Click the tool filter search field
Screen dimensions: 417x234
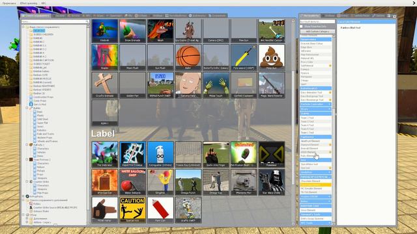click(317, 21)
